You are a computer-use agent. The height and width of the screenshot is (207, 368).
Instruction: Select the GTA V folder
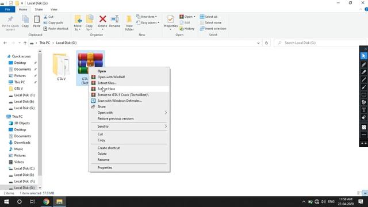coord(61,67)
